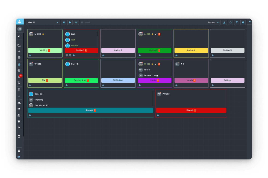This screenshot has width=268, height=178.
Task: Click the filter funnel icon near the settings gear
Action: [x=237, y=22]
